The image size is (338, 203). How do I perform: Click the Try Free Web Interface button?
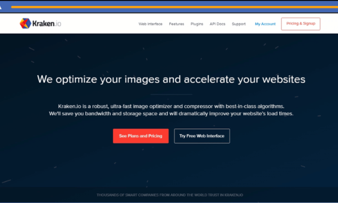coord(202,136)
